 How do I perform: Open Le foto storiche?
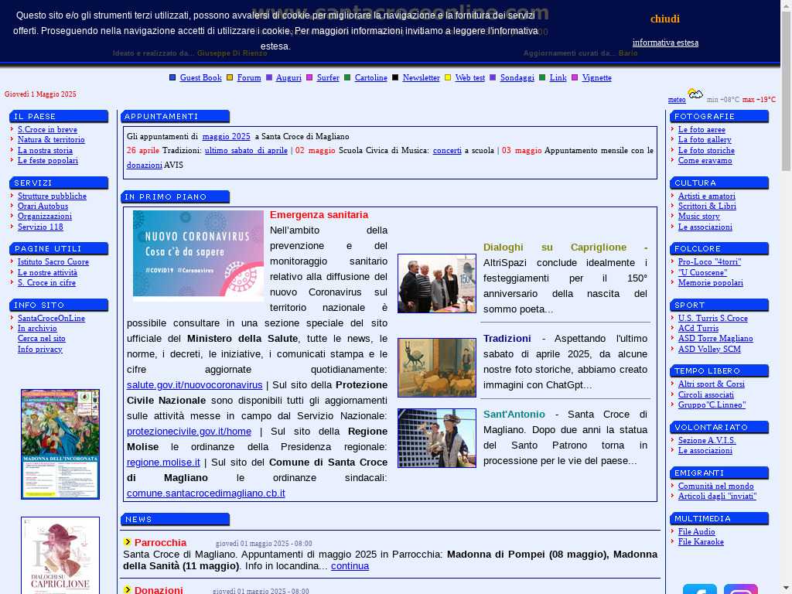point(706,150)
